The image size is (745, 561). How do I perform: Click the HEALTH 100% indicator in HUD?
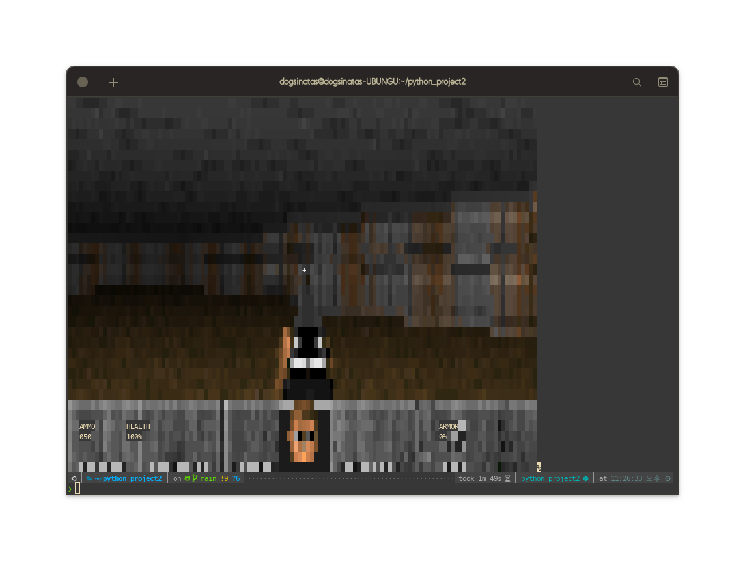point(137,431)
